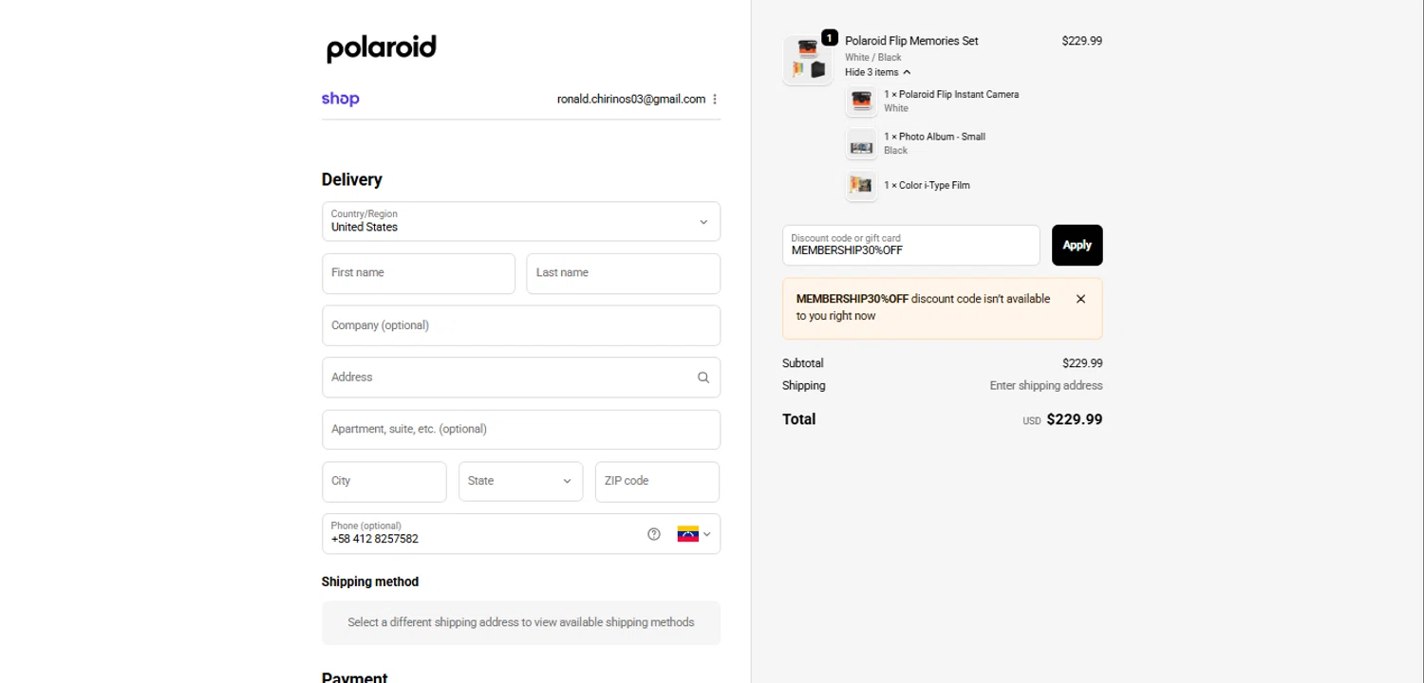Click the discount code input field
Screen dimensions: 1424x683
click(x=911, y=245)
